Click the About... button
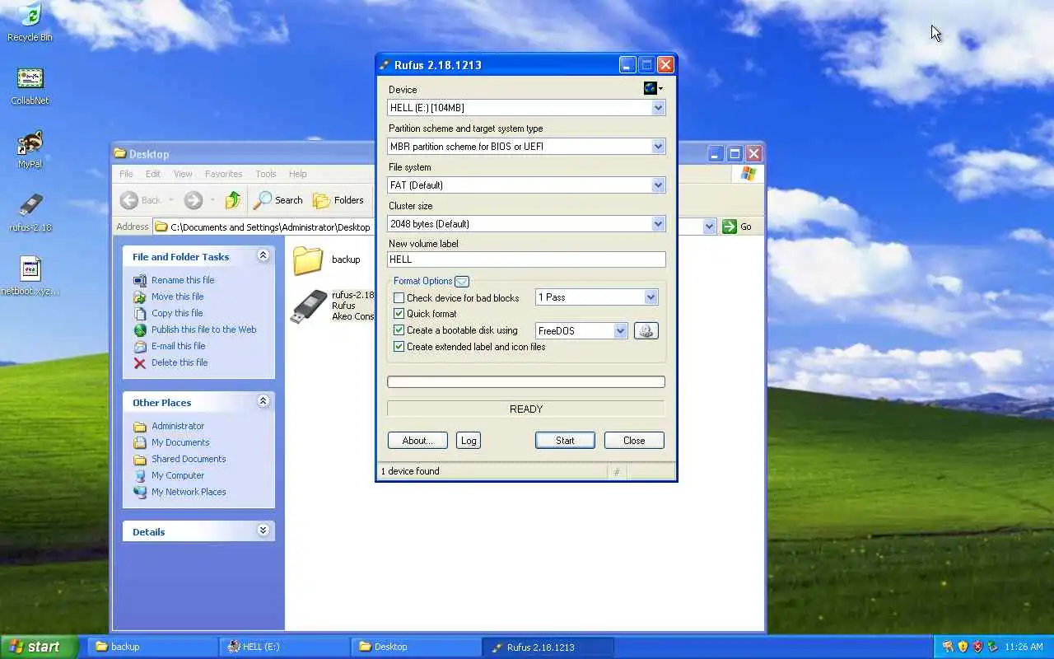 (x=417, y=441)
